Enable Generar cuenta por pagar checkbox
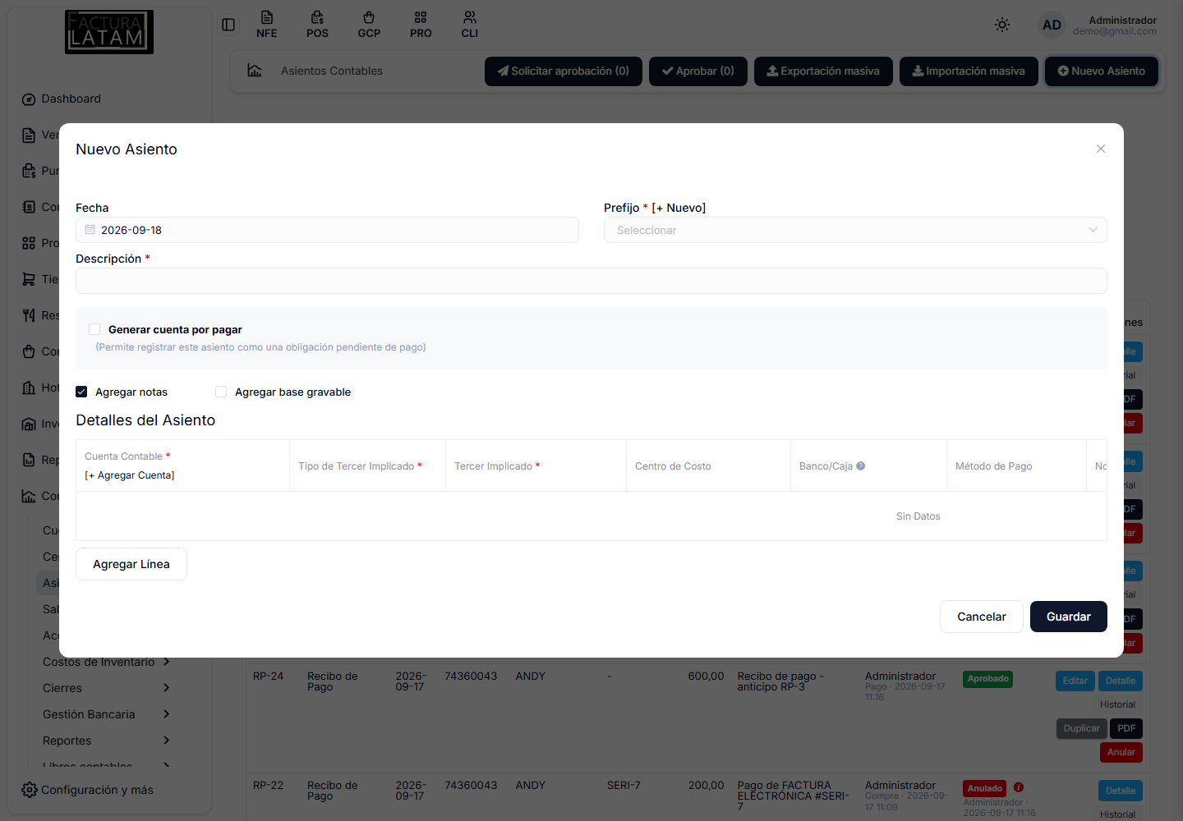Image resolution: width=1183 pixels, height=821 pixels. point(94,329)
